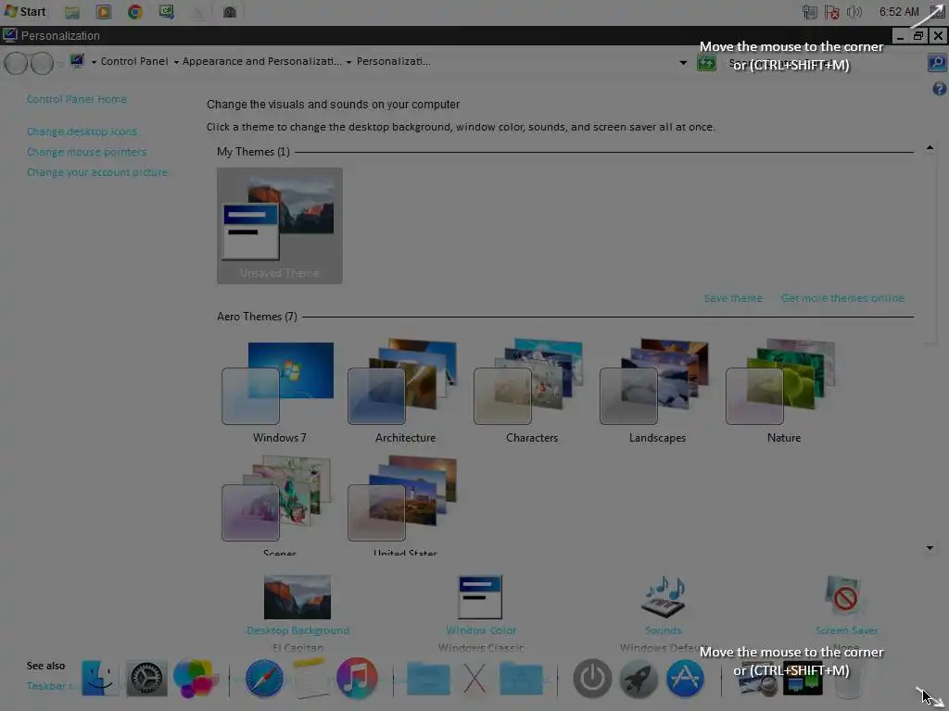Click the 6:52 AM clock
This screenshot has height=711, width=949.
pos(899,12)
